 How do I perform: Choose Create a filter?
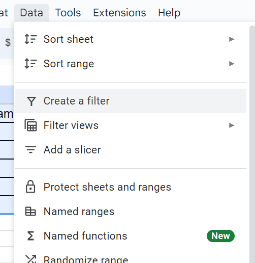[x=131, y=101]
